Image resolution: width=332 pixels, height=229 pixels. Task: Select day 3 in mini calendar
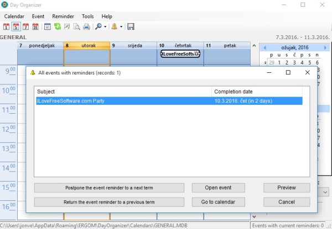294,62
